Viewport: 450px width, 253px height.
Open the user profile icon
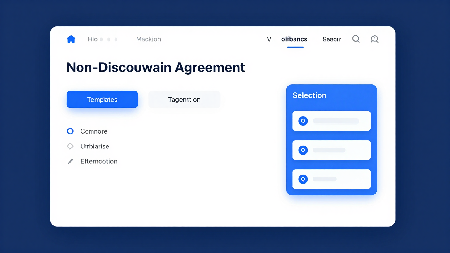pyautogui.click(x=374, y=39)
